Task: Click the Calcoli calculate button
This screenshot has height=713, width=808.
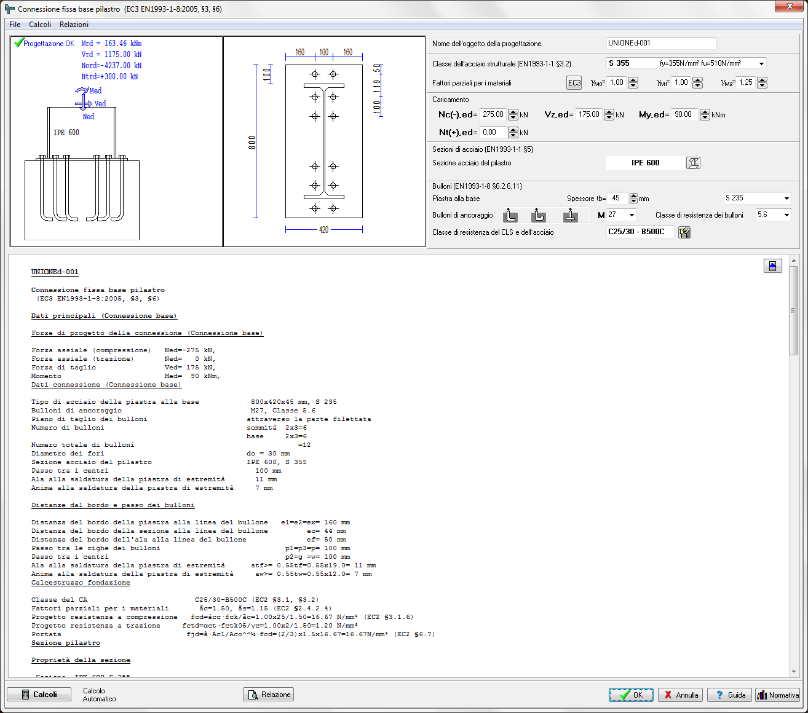Action: pyautogui.click(x=39, y=695)
